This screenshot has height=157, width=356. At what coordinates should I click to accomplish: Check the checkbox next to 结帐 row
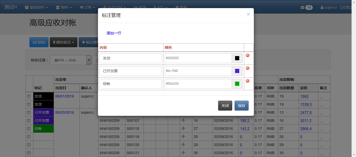29,129
